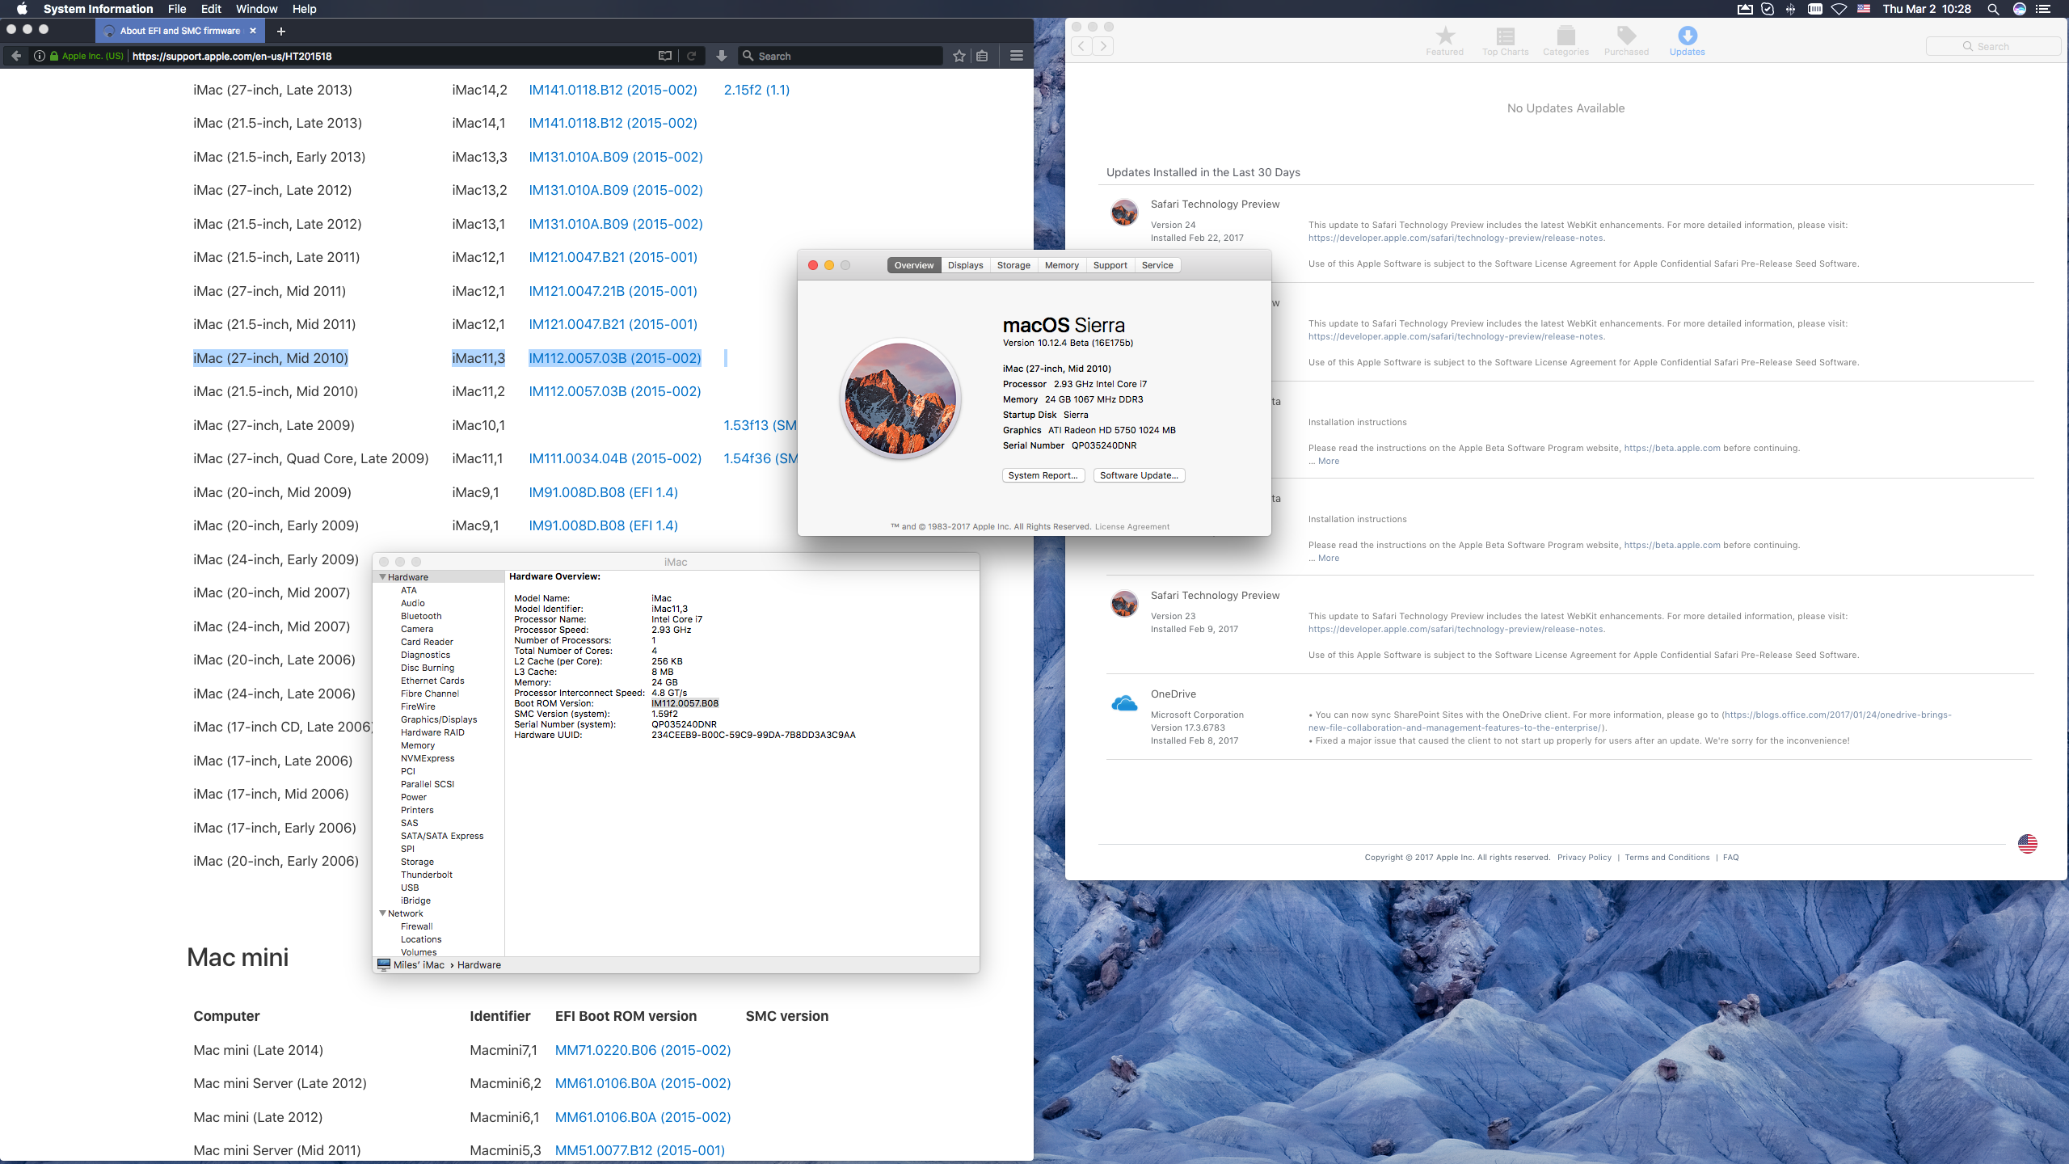Open Bluetooth menu bar icon

tap(1791, 9)
